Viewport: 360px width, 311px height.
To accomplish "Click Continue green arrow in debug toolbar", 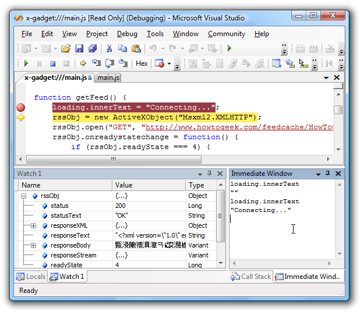I will 26,63.
